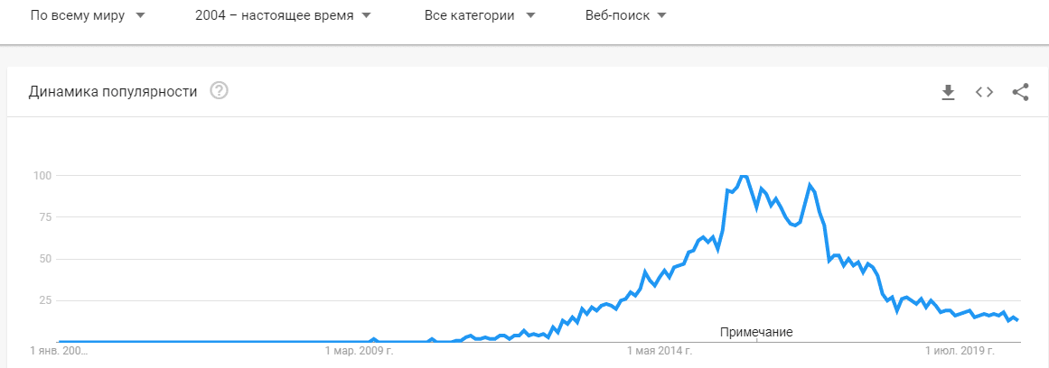The height and width of the screenshot is (368, 1049).
Task: Click the second peak of the trend line
Action: coord(810,186)
